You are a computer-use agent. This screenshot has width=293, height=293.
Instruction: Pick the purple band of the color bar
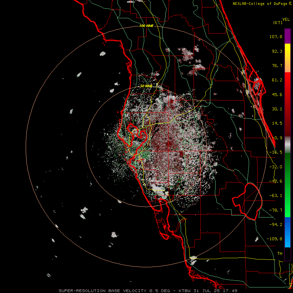pyautogui.click(x=287, y=36)
